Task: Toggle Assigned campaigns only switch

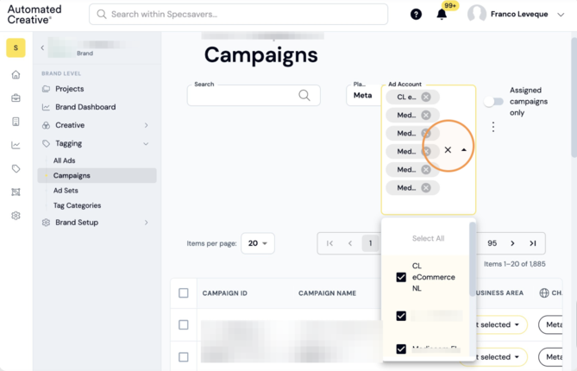Action: click(x=493, y=102)
